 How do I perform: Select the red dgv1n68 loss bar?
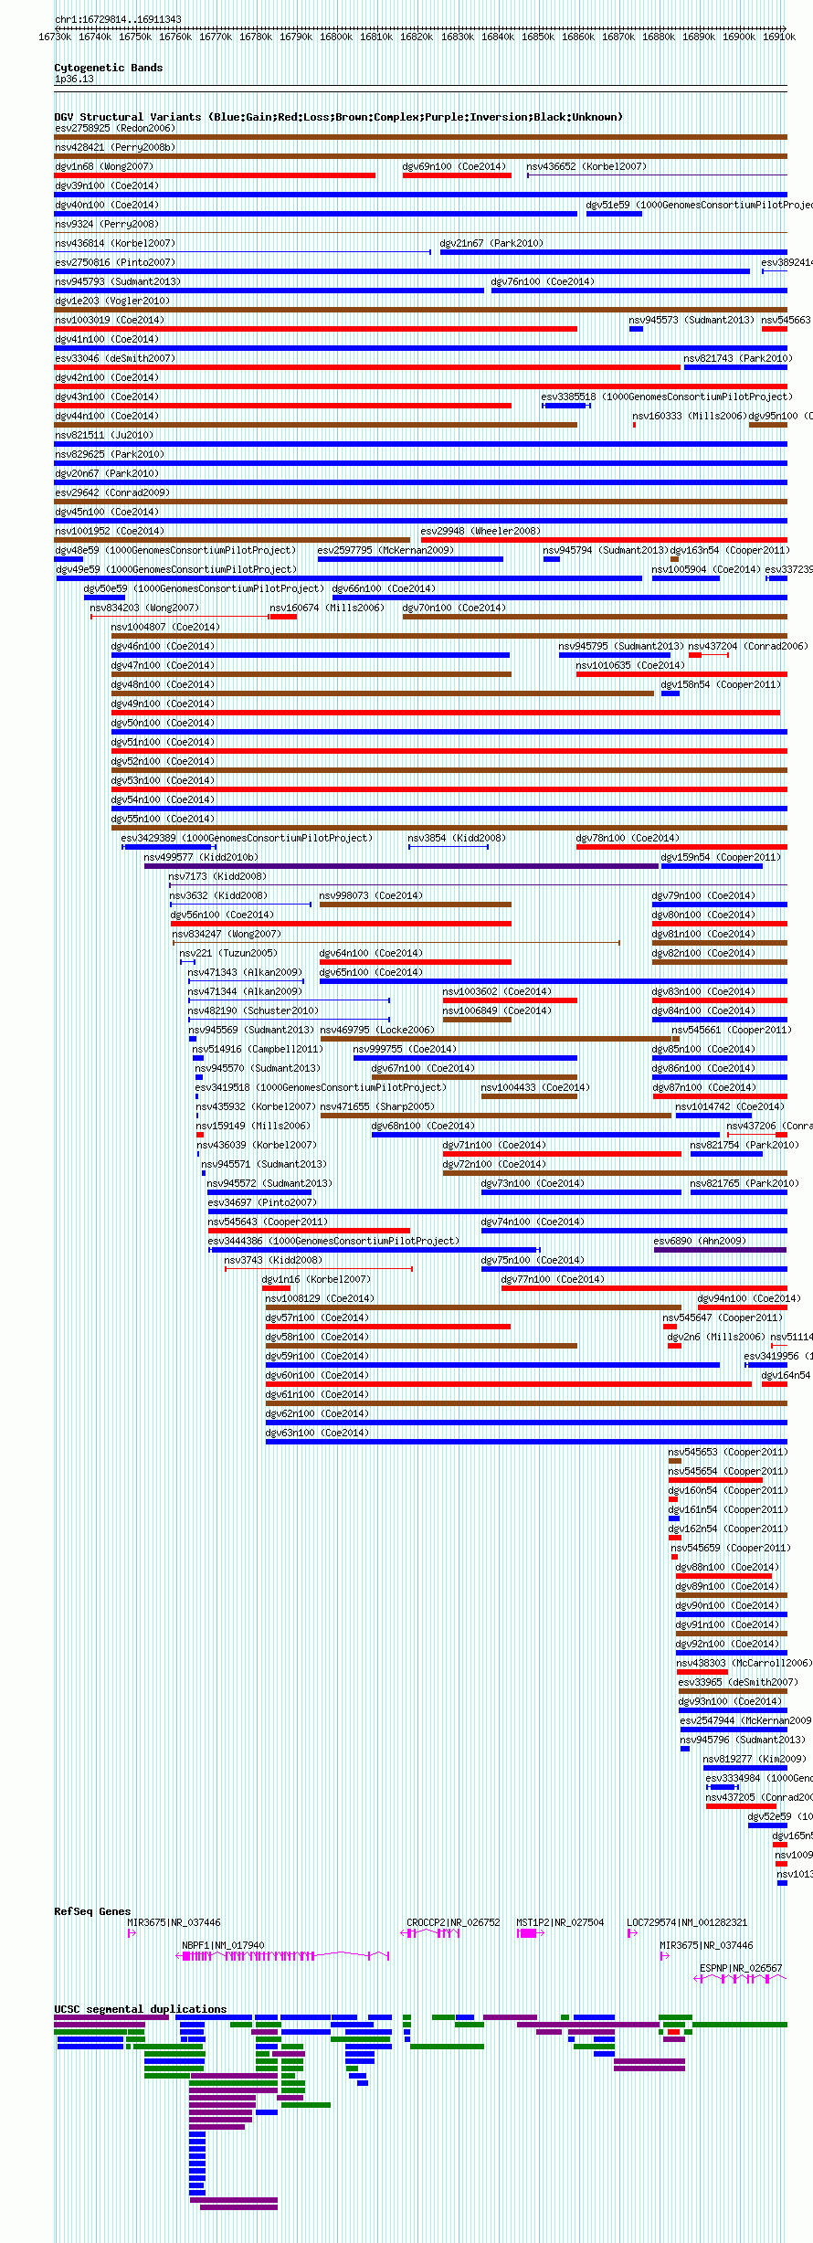click(215, 175)
